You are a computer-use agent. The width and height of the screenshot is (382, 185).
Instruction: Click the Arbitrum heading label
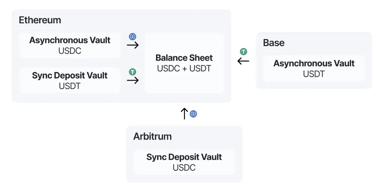click(152, 136)
